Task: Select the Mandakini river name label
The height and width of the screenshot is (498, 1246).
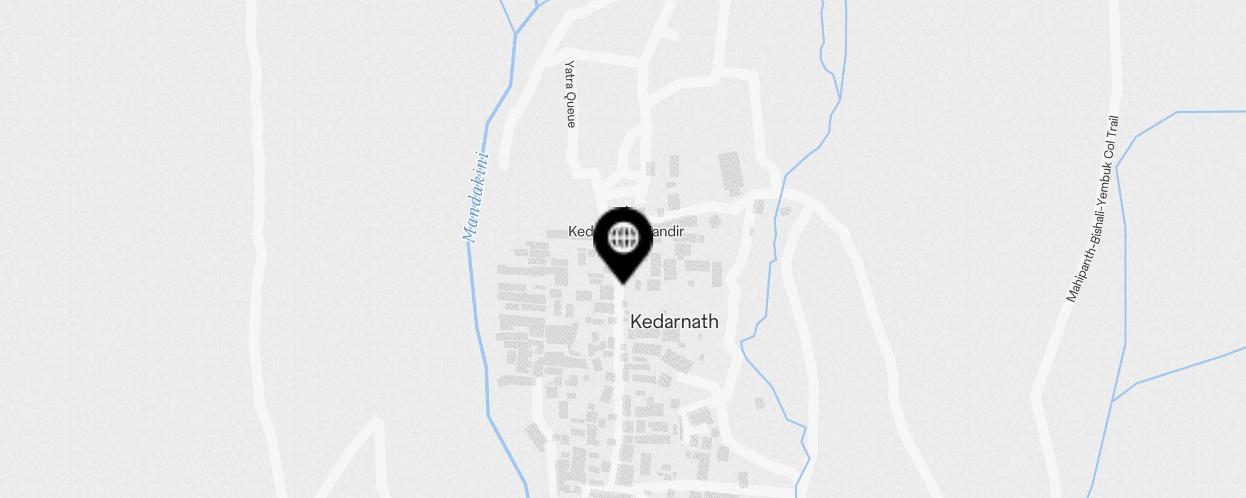Action: [476, 197]
